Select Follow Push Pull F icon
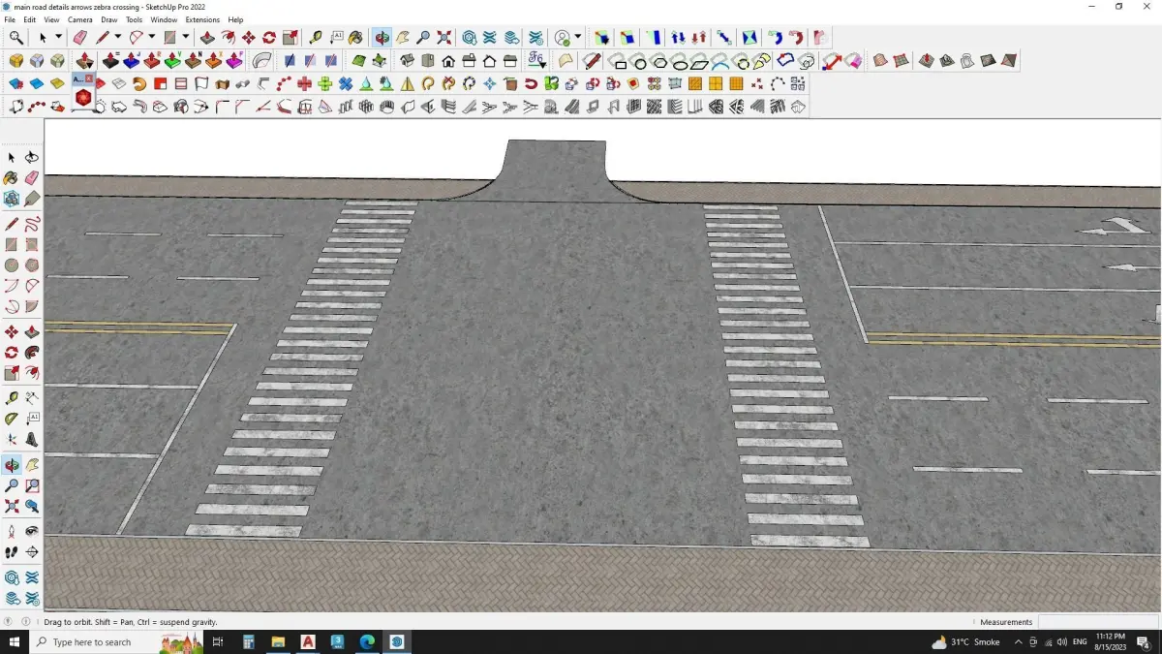1162x654 pixels. click(234, 61)
